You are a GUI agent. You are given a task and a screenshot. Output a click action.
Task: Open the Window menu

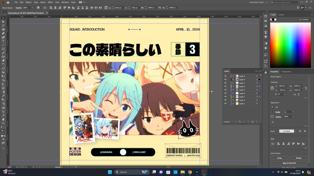pyautogui.click(x=65, y=2)
